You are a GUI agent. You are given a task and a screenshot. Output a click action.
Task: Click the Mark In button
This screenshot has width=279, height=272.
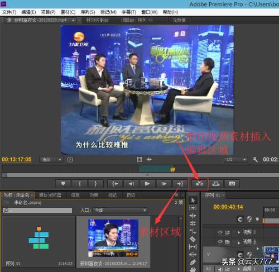[80, 184]
